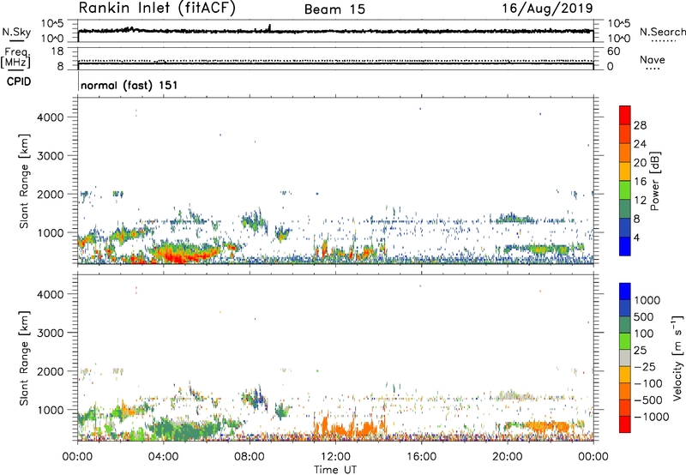This screenshot has width=686, height=475.
Task: Click '4000' on the power panel axis
Action: click(x=51, y=117)
